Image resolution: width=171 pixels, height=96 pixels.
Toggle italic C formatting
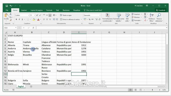coord(19,19)
